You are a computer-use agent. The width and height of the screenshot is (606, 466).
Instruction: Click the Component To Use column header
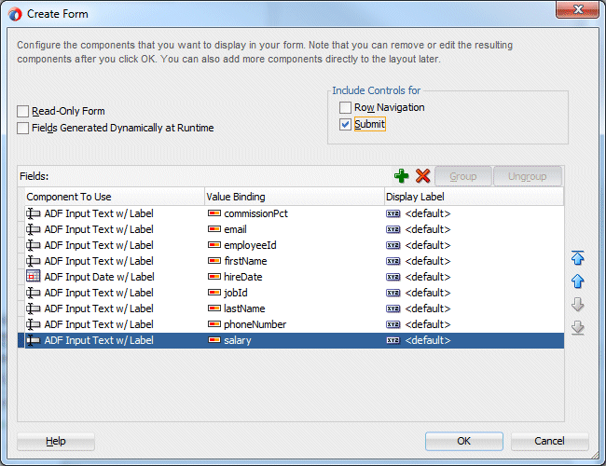115,197
